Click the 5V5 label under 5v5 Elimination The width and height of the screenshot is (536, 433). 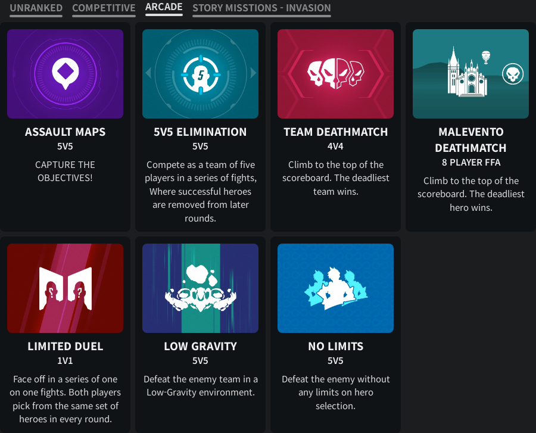[x=200, y=147]
